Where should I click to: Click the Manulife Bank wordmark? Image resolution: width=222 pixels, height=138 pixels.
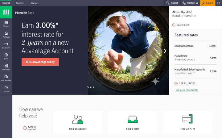point(25,13)
